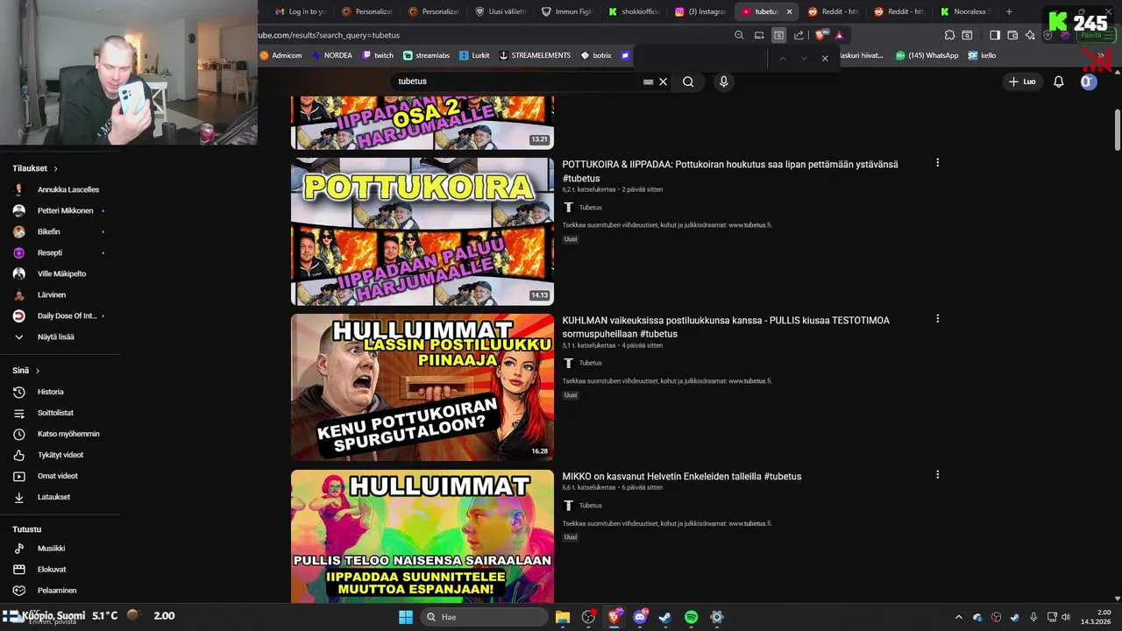
Task: Click the browser zoom magnifier icon
Action: 739,35
